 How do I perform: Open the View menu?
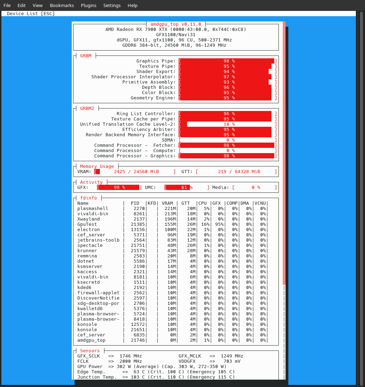coord(38,5)
